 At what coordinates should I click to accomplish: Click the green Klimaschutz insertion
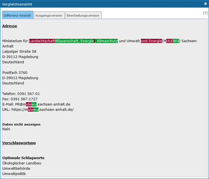pos(106,41)
